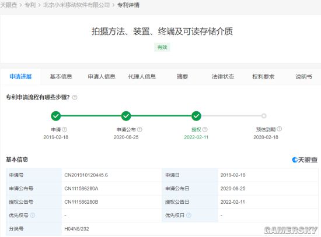The width and height of the screenshot is (321, 237).
Task: Click the 申请公布 step green check marker
Action: (126, 116)
